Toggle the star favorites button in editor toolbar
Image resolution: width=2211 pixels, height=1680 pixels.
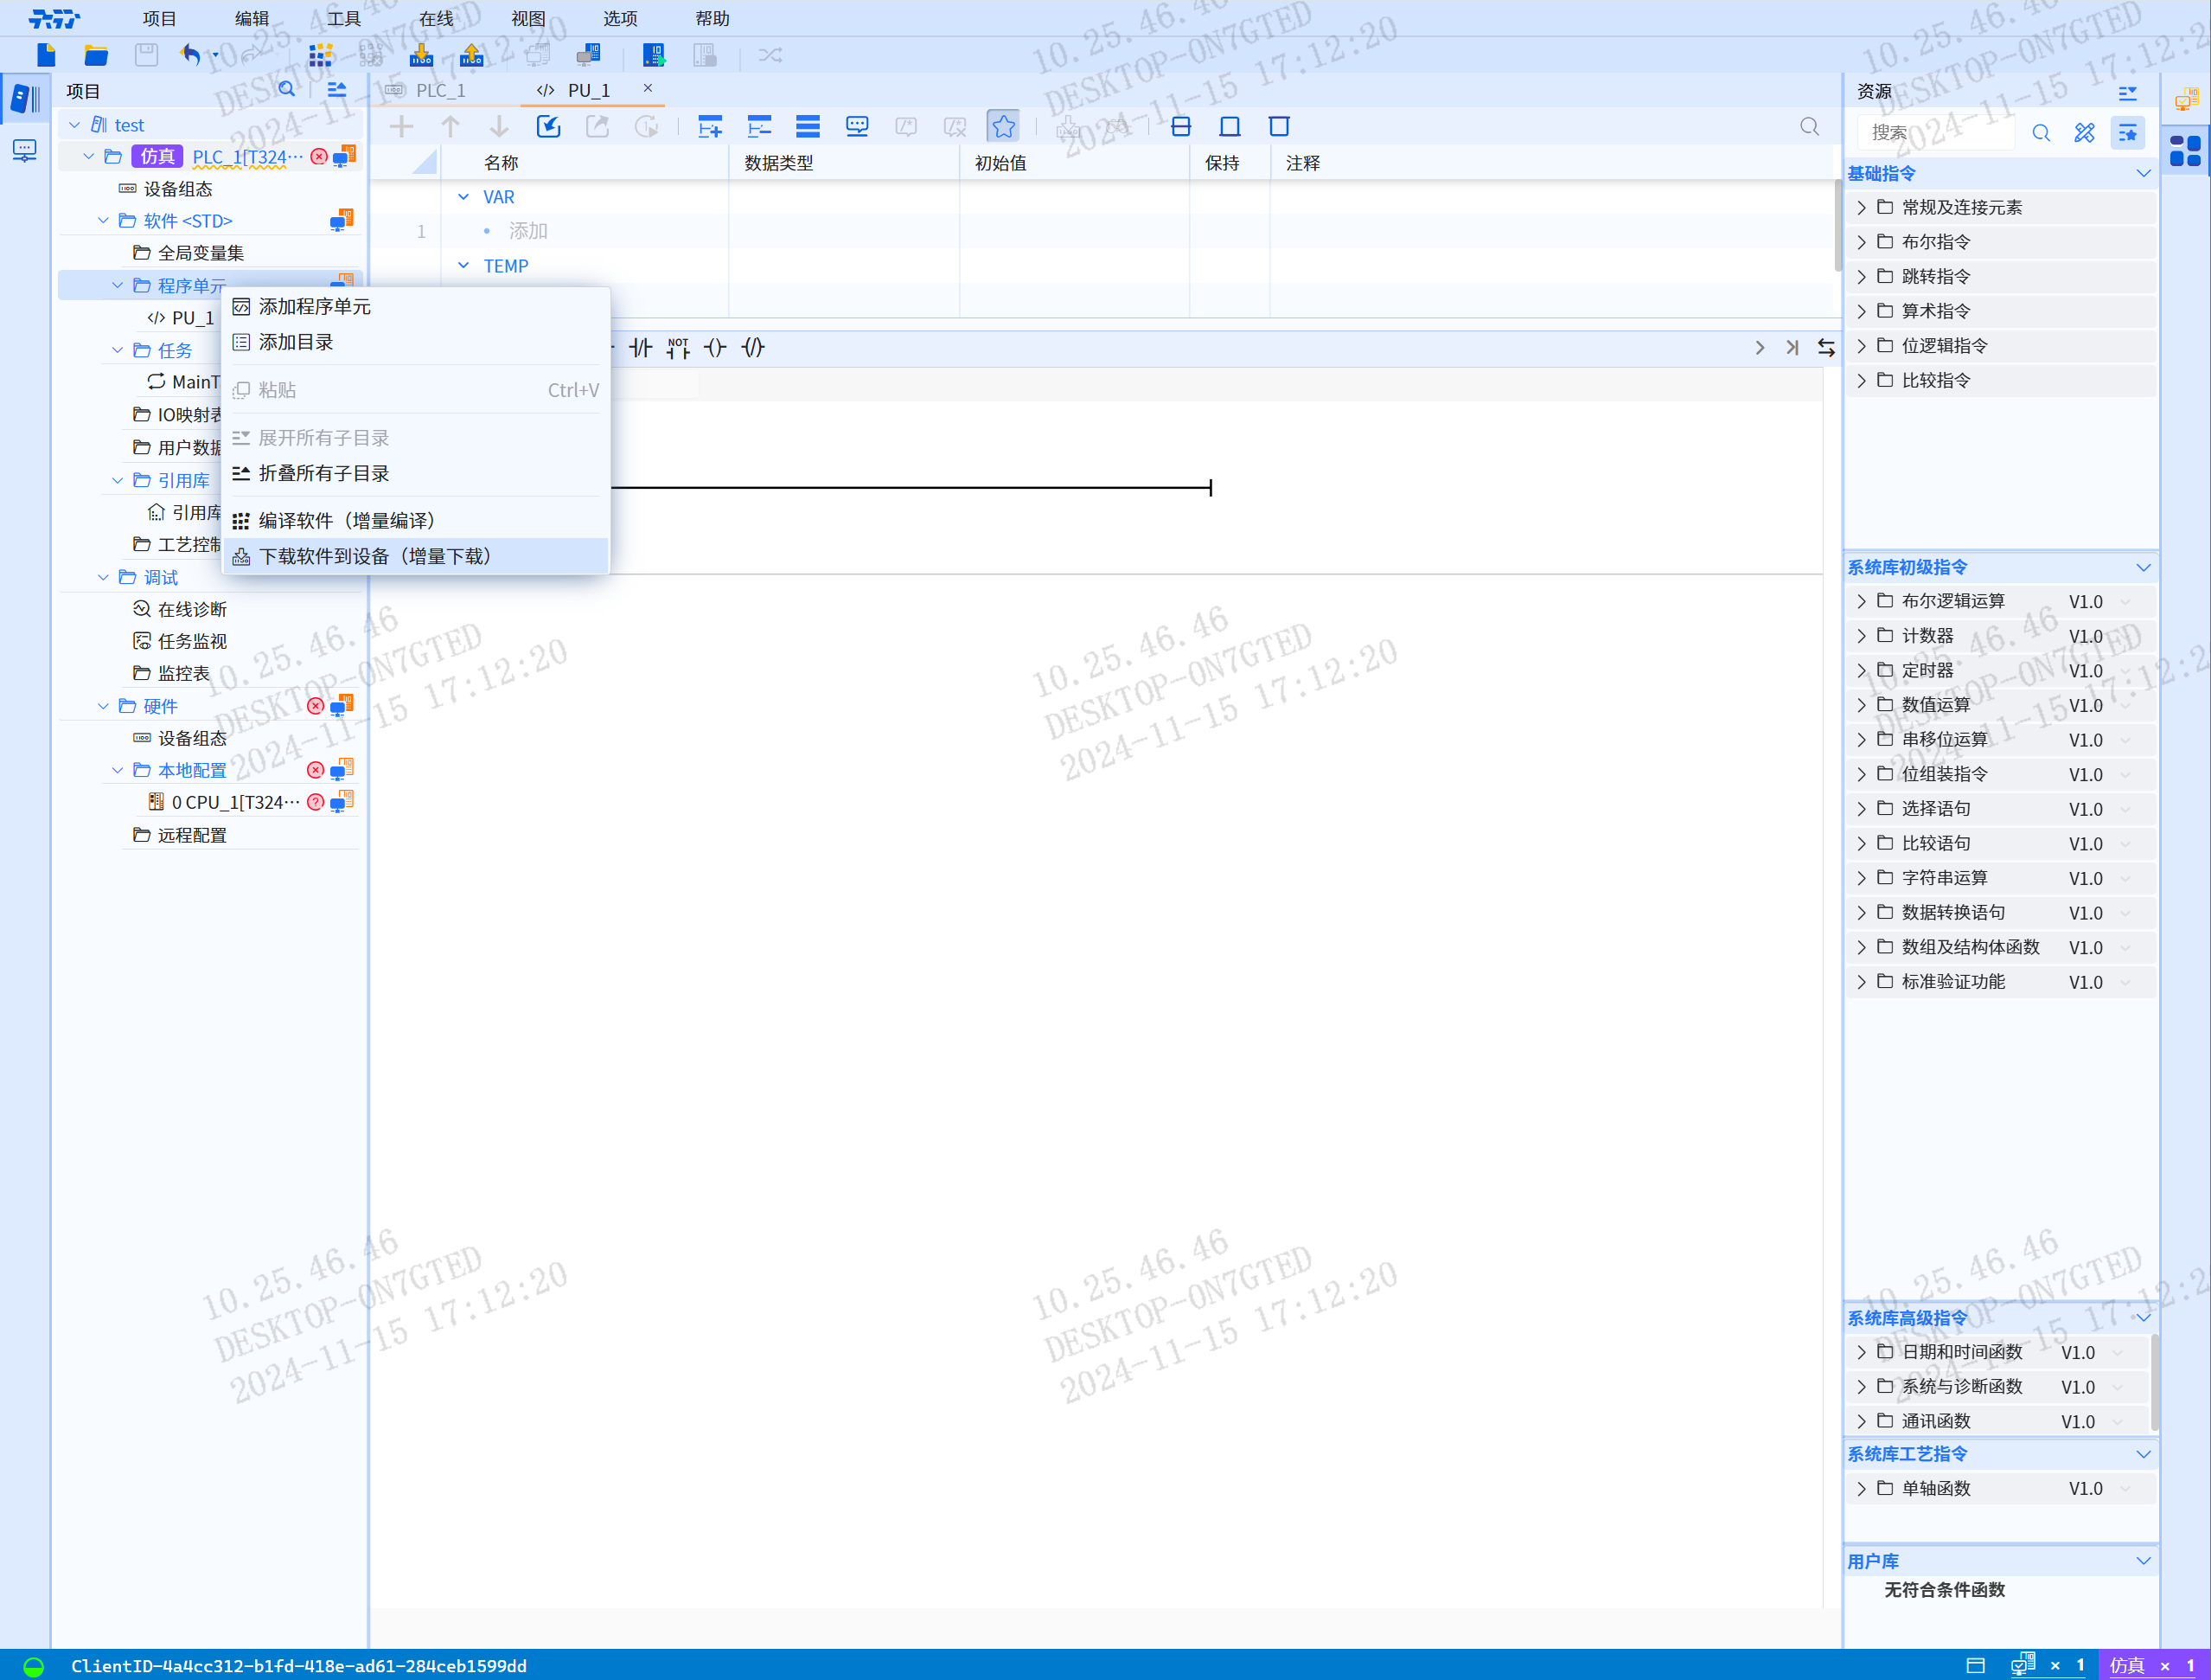click(1002, 127)
